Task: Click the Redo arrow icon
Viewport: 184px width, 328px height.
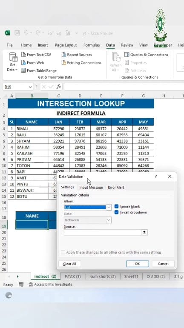Action: click(38, 33)
